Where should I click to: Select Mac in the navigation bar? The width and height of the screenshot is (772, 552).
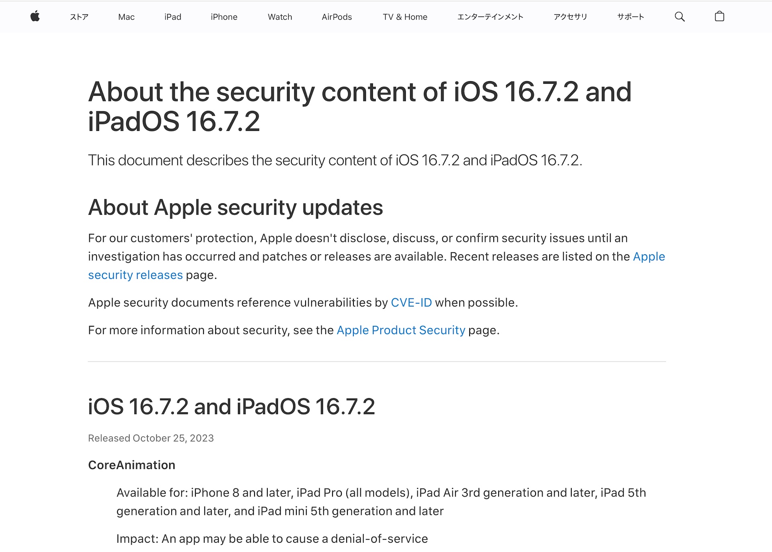(126, 17)
